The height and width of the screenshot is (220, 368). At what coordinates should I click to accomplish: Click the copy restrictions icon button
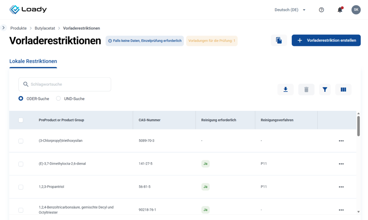coord(279,40)
